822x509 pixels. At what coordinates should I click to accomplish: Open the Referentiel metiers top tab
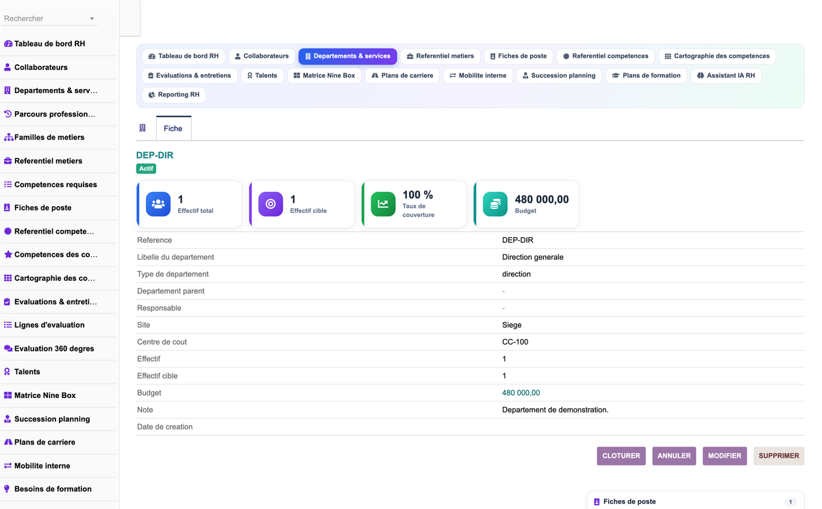click(x=440, y=56)
